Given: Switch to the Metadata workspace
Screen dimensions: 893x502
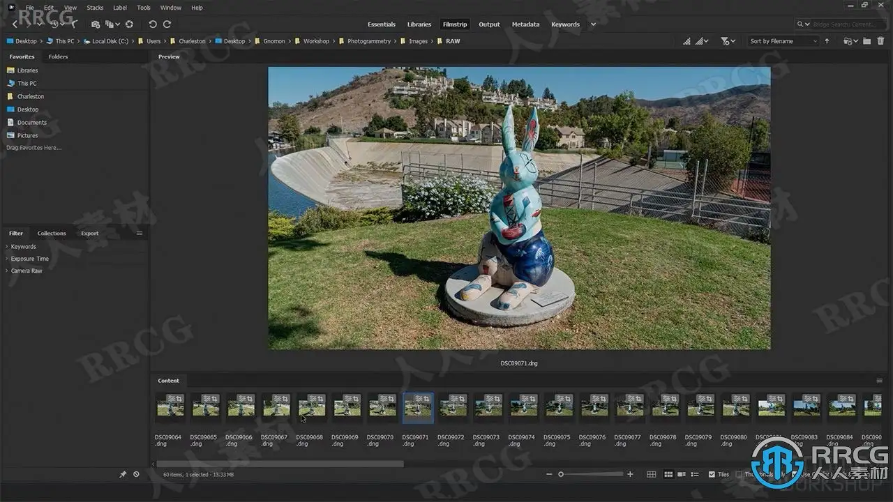Looking at the screenshot, I should pyautogui.click(x=525, y=24).
